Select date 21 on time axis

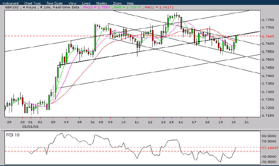(247, 122)
